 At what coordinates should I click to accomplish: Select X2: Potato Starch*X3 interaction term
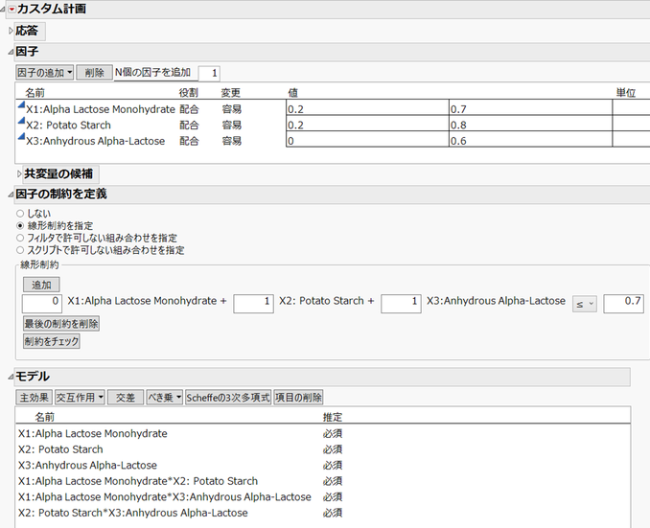(132, 513)
